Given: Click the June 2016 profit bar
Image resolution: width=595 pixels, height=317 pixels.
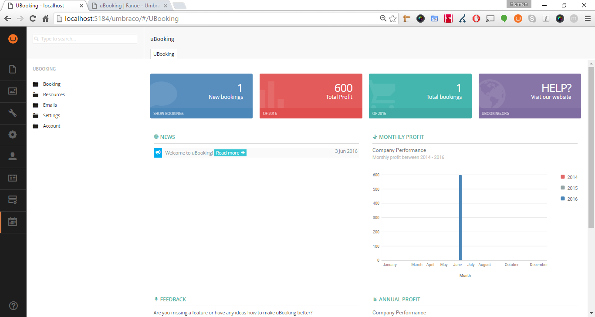Looking at the screenshot, I should (460, 217).
